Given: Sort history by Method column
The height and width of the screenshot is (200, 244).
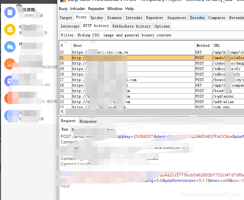Looking at the screenshot, I should pyautogui.click(x=203, y=45).
